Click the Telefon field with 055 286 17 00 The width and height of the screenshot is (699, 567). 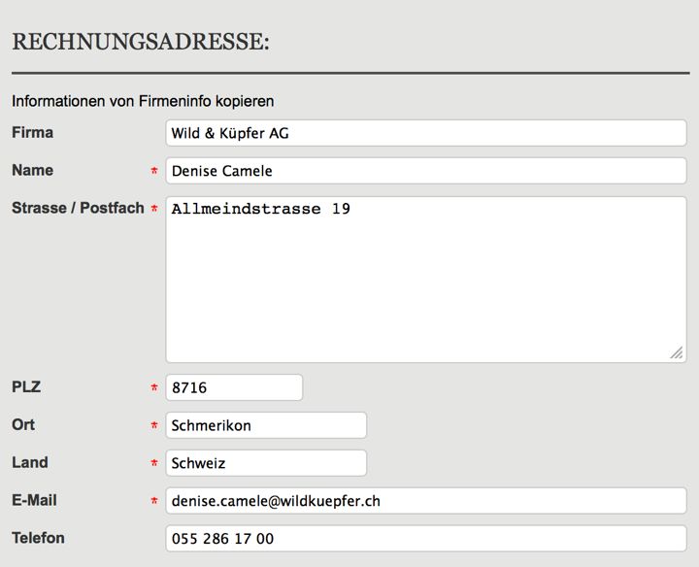click(425, 539)
